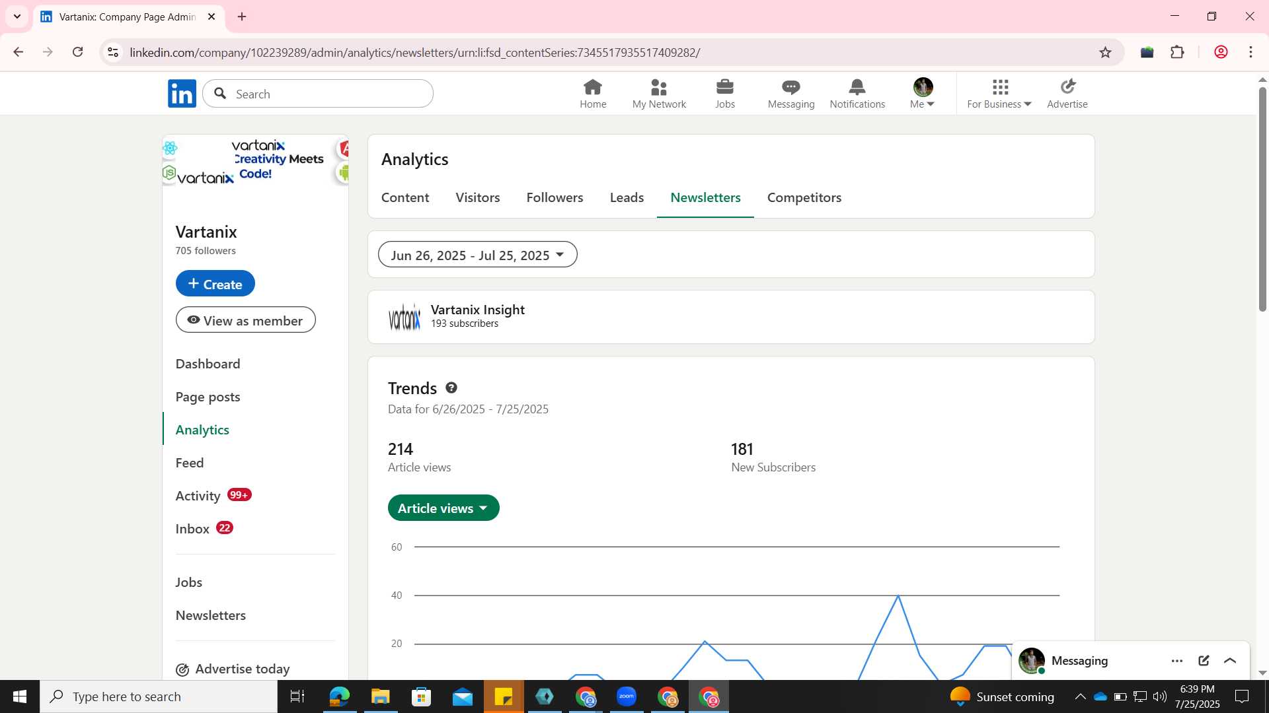The image size is (1269, 713).
Task: Open Chrome three-dot menu
Action: point(1250,52)
